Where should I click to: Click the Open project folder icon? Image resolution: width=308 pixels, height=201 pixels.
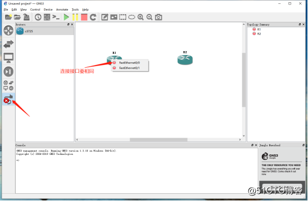[17, 17]
